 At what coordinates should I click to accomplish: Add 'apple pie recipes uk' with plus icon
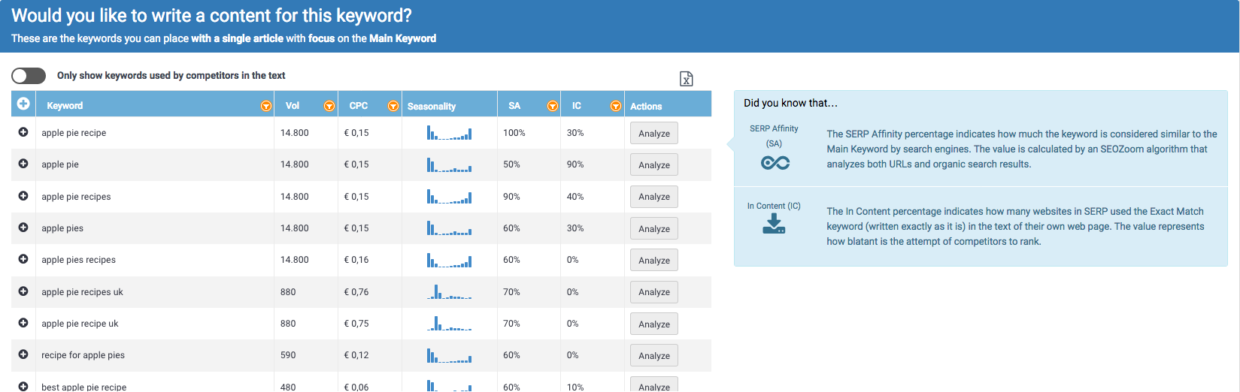point(23,291)
